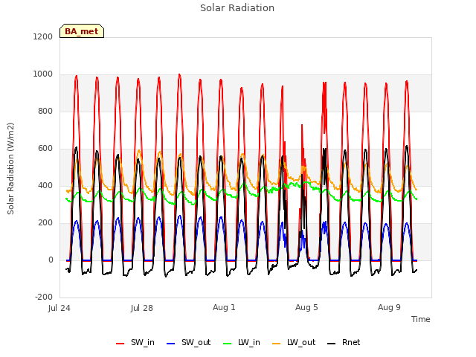Toggle the SW_out legend entry
This screenshot has width=476, height=357.
[188, 342]
